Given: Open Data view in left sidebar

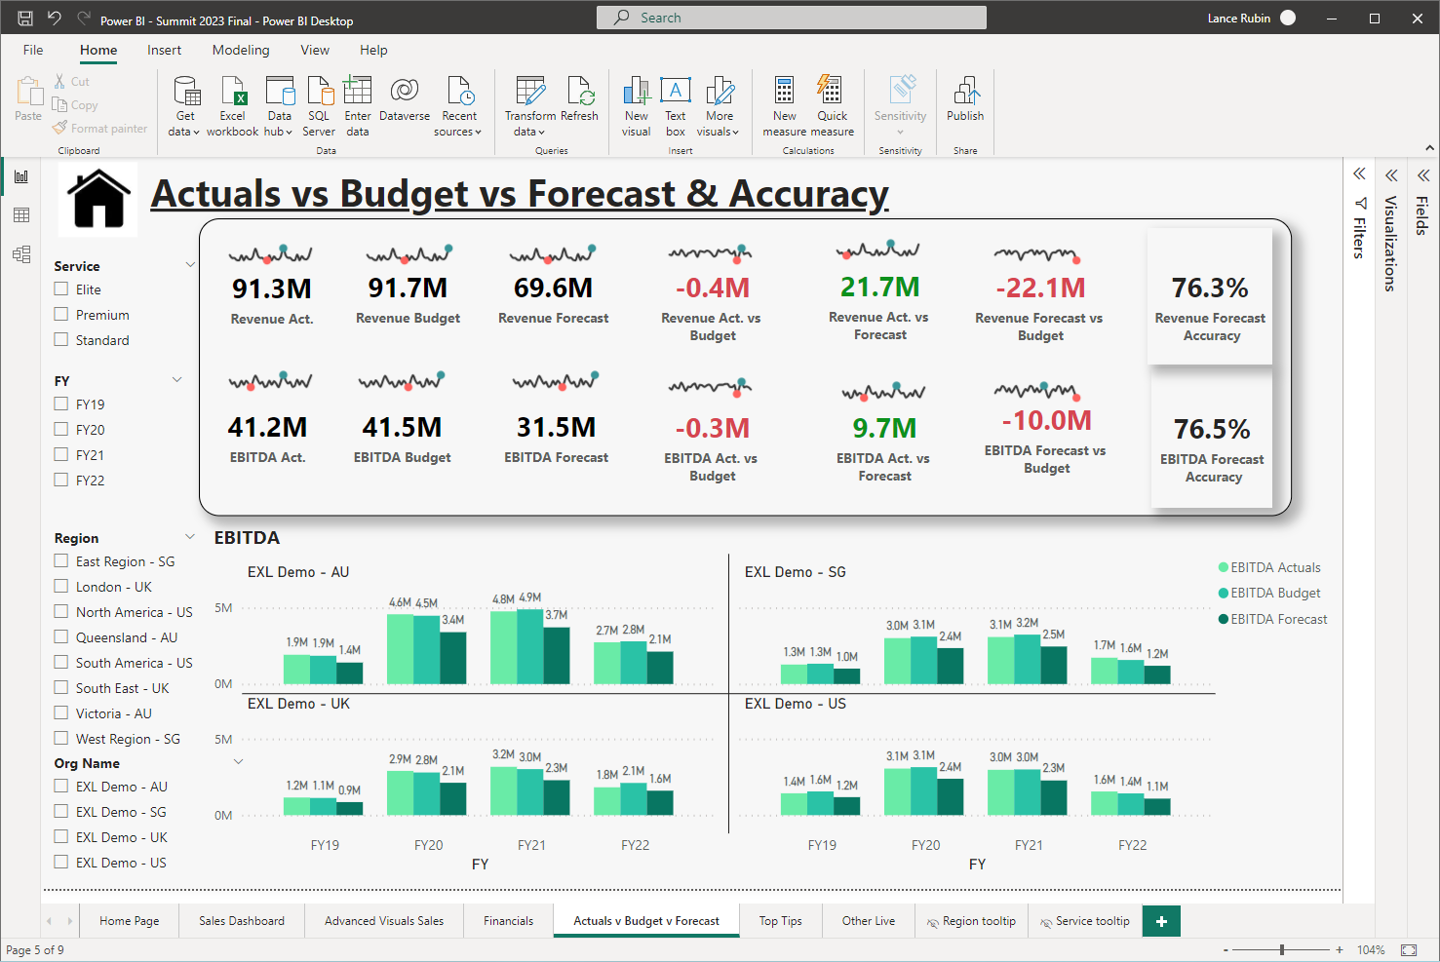Looking at the screenshot, I should coord(21,215).
